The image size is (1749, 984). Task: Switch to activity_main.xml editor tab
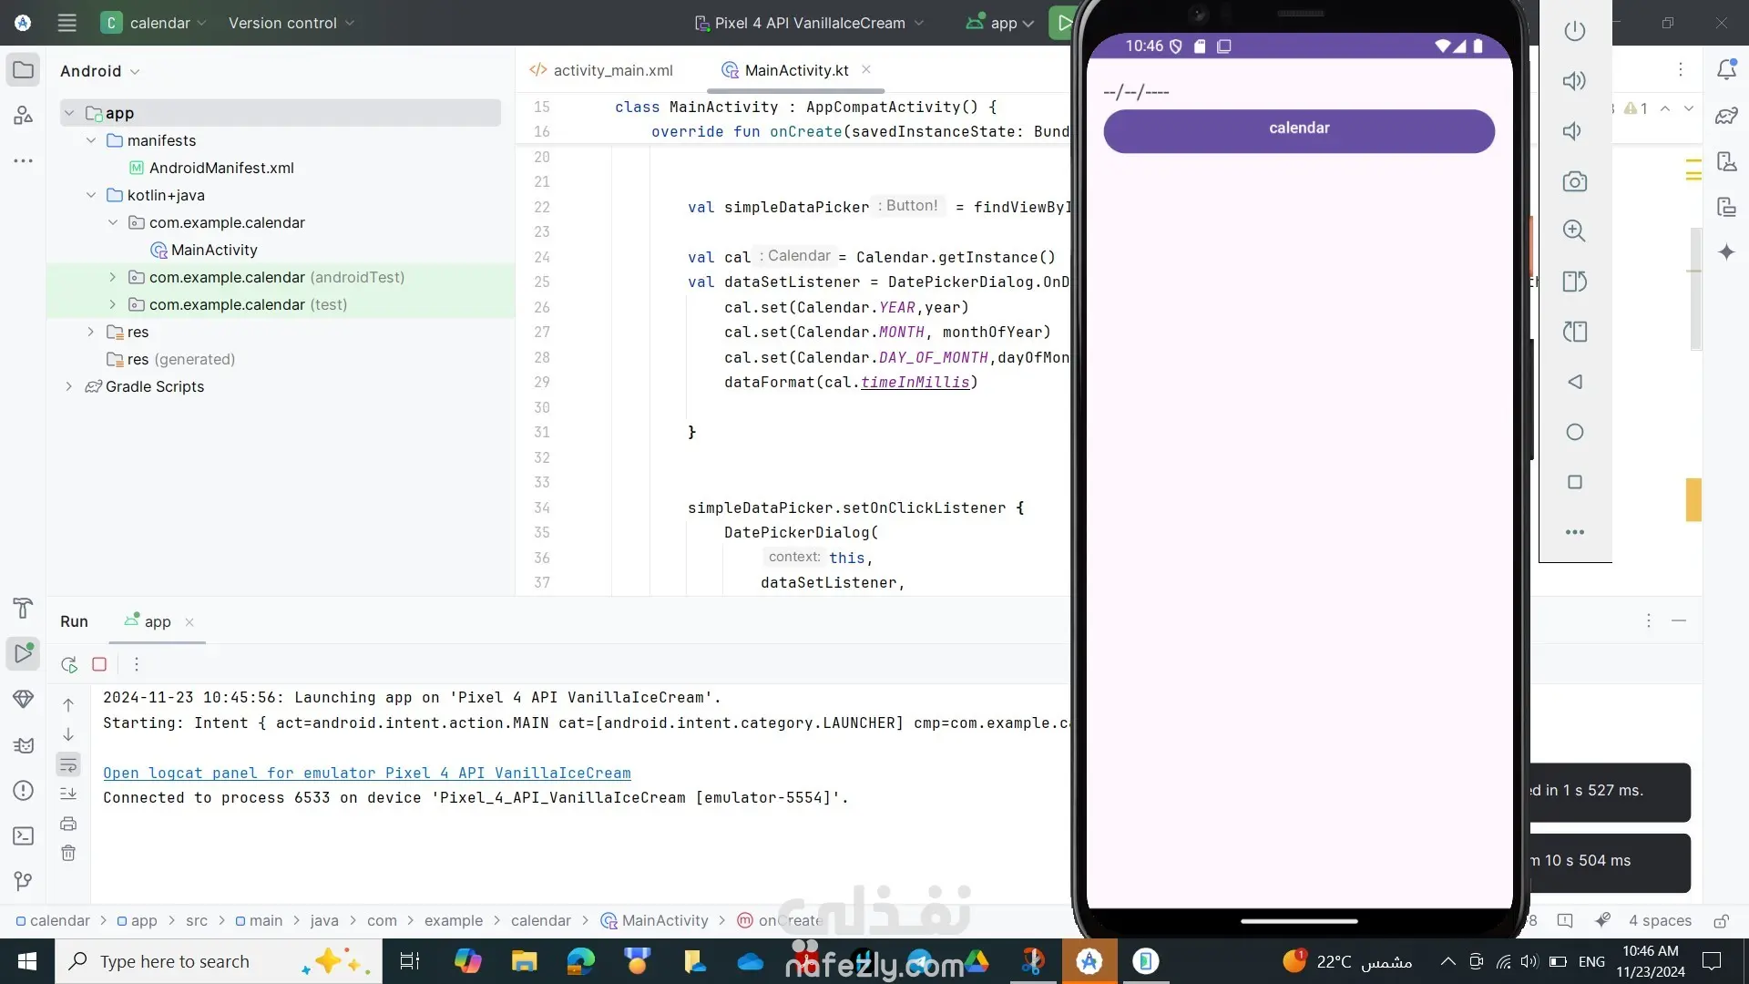[x=612, y=70]
